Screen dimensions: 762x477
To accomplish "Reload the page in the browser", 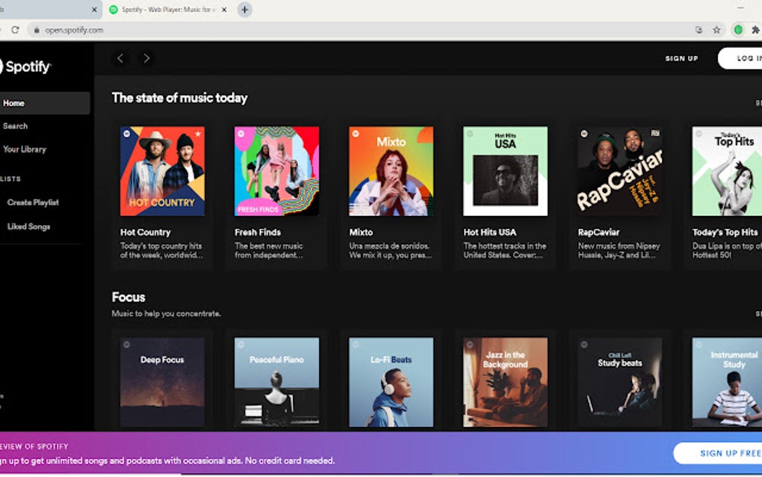I will coord(16,30).
